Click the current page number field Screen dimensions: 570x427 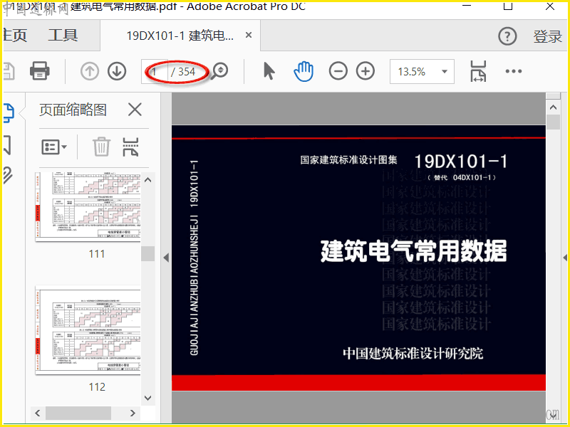pos(155,72)
